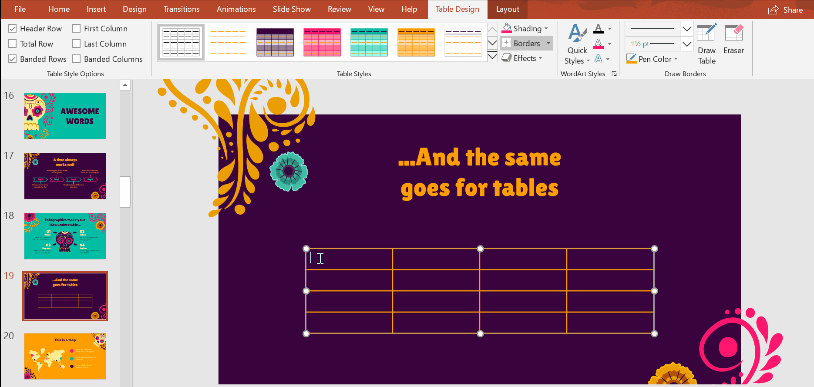Open WordArt Styles dialog launcher

(x=614, y=74)
